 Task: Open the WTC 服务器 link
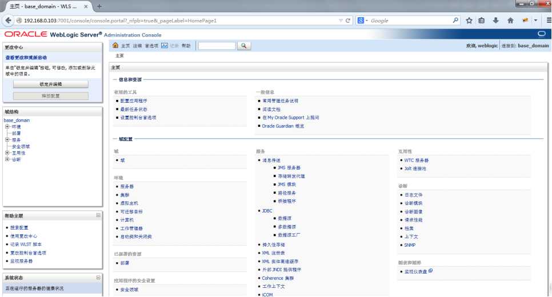417,160
